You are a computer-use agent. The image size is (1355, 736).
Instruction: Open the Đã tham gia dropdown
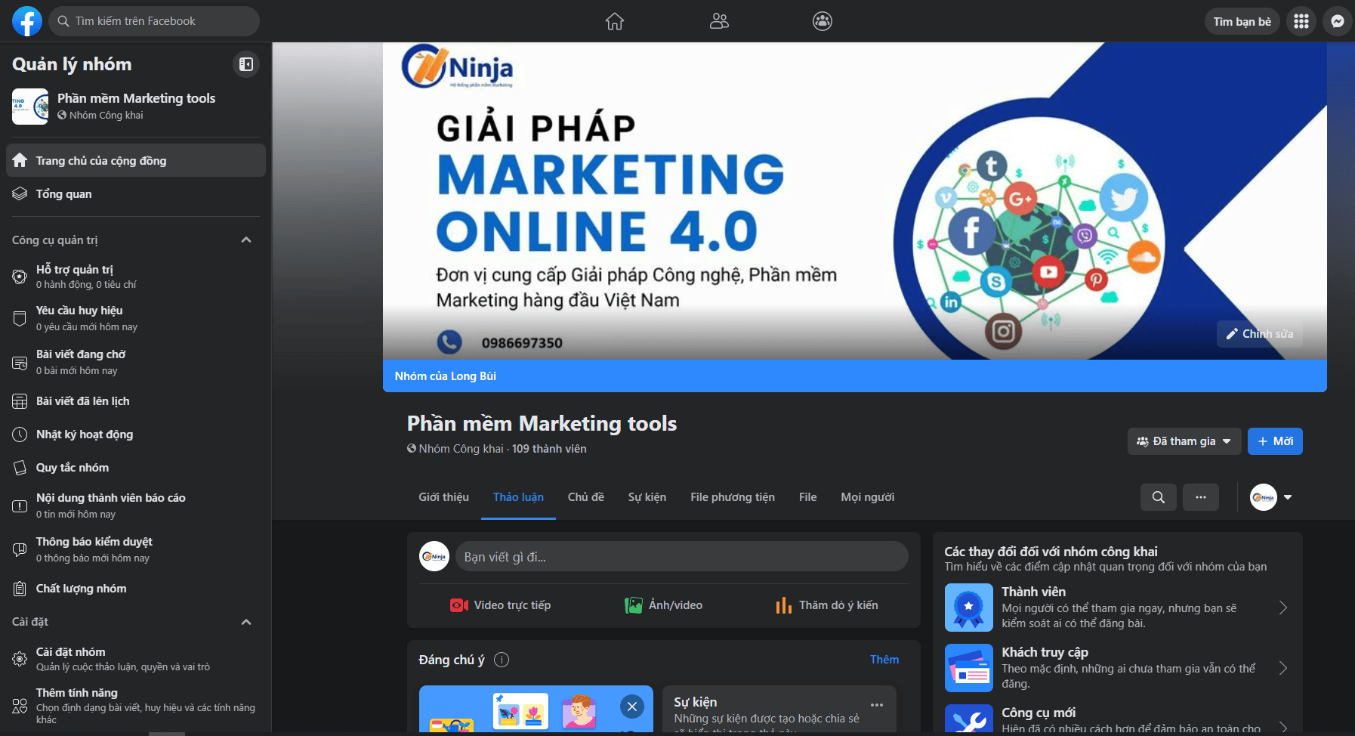pos(1184,441)
